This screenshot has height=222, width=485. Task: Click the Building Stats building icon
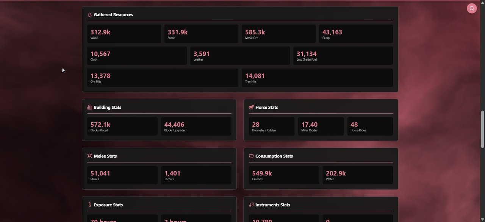89,107
